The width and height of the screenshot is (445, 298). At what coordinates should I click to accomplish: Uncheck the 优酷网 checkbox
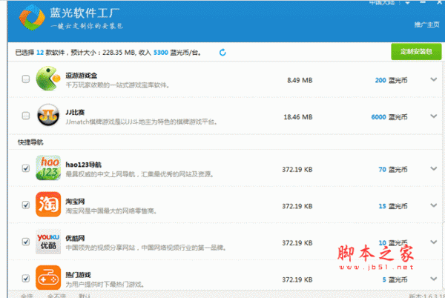[26, 242]
